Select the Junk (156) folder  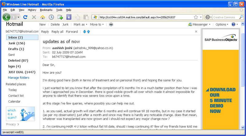pyautogui.click(x=17, y=43)
